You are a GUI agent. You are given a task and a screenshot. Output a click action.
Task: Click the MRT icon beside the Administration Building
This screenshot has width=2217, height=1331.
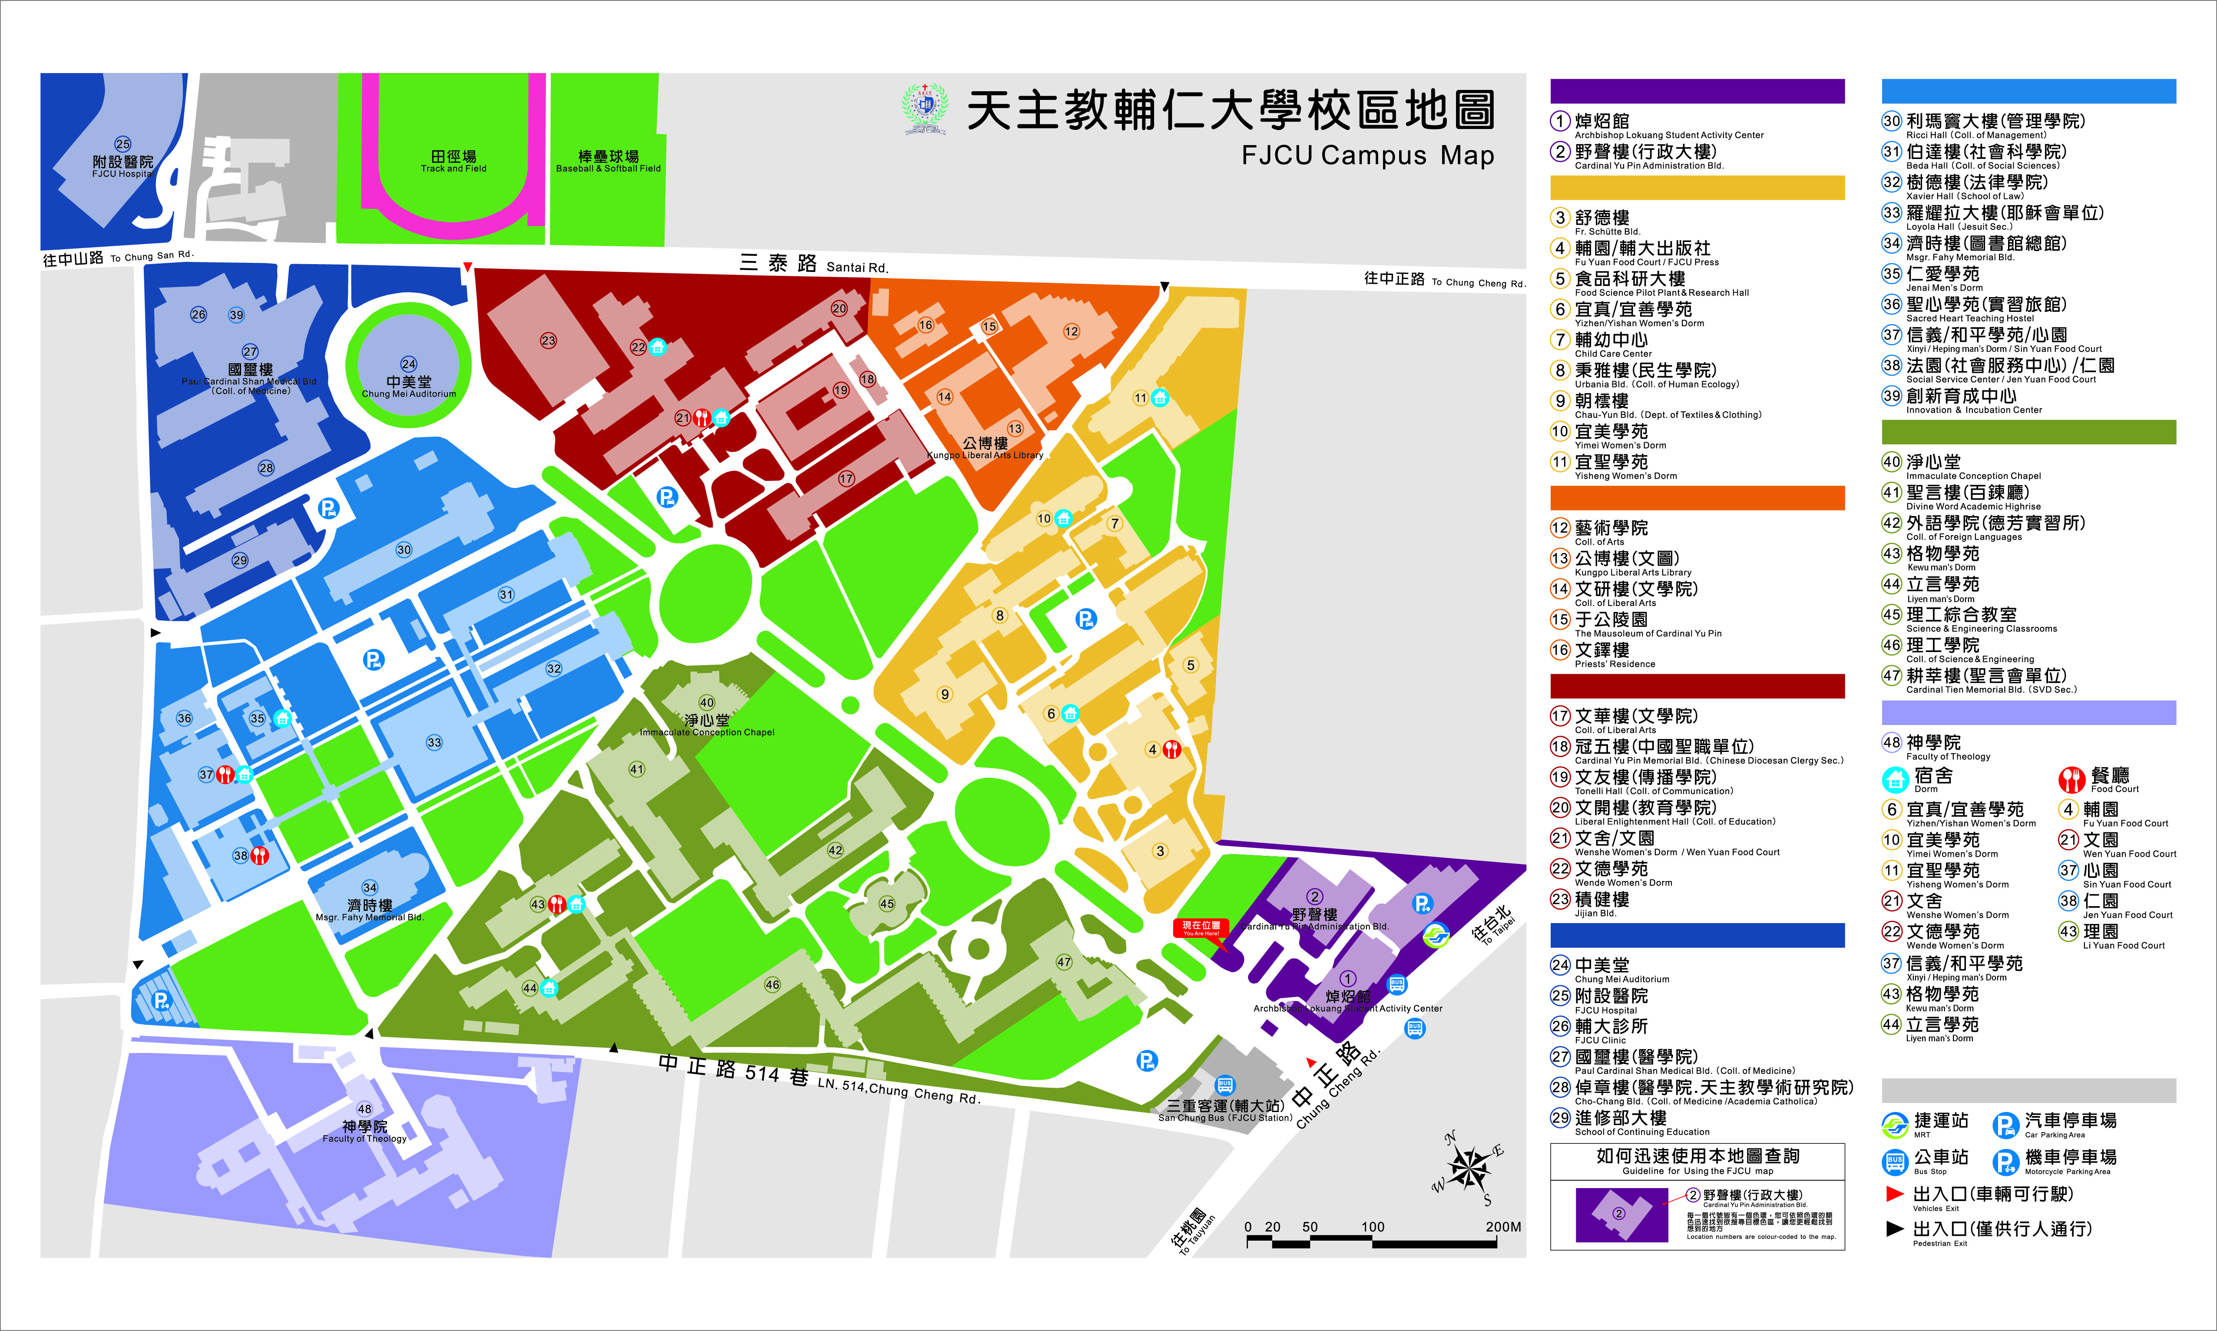coord(1436,935)
